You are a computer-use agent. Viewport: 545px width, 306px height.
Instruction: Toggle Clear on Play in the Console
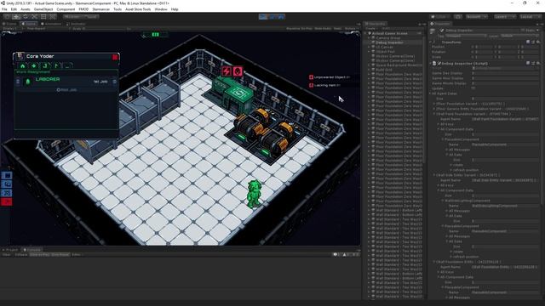40,255
